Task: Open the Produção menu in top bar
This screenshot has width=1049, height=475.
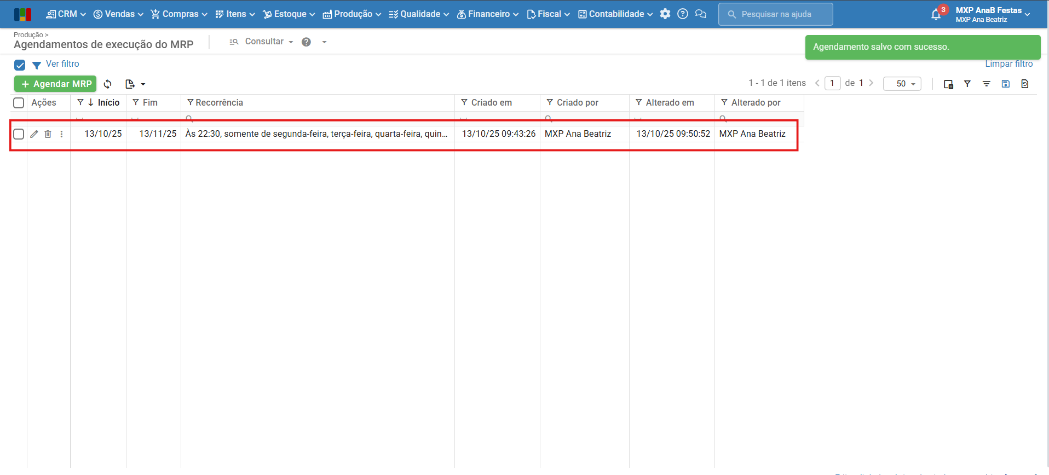Action: [x=351, y=14]
